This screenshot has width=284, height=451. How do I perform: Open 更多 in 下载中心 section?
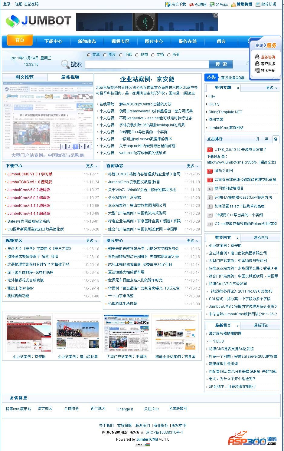coord(92,166)
